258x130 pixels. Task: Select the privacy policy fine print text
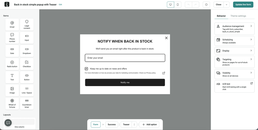coord(120,73)
